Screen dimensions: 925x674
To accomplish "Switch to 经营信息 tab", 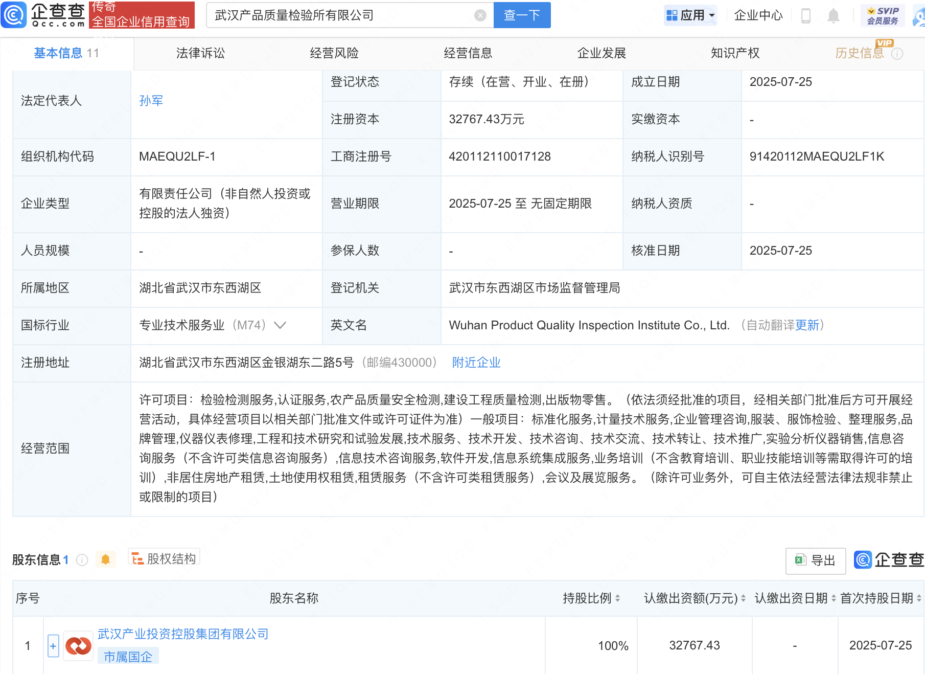I will click(x=468, y=53).
